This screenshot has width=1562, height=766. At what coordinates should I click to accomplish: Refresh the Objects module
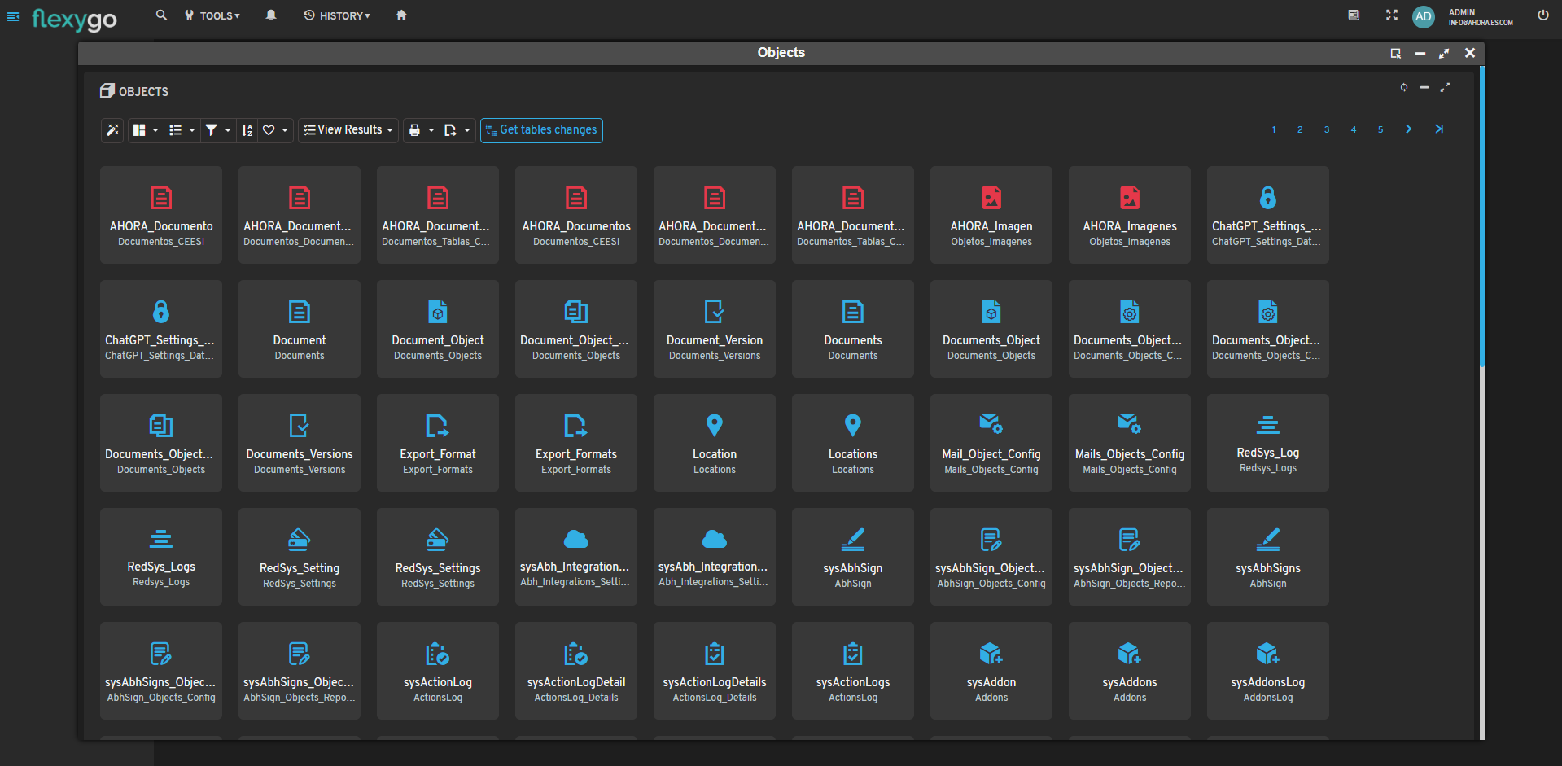[1404, 87]
